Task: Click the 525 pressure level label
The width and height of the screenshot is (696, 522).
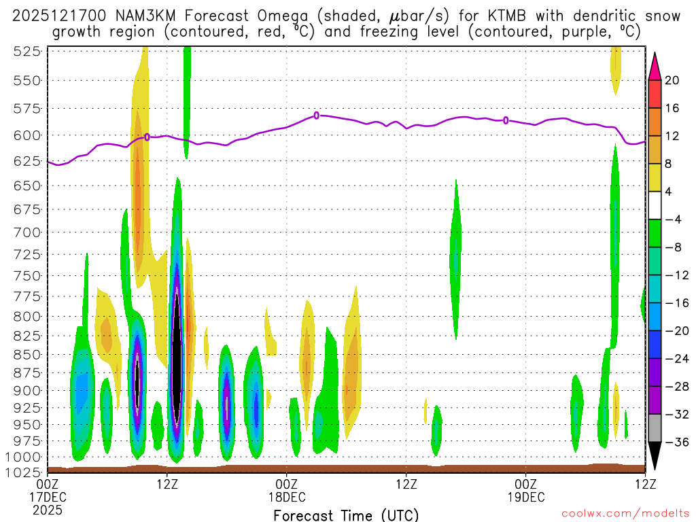Action: pyautogui.click(x=27, y=52)
